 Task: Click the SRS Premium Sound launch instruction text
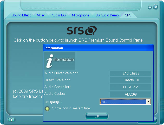[78, 40]
